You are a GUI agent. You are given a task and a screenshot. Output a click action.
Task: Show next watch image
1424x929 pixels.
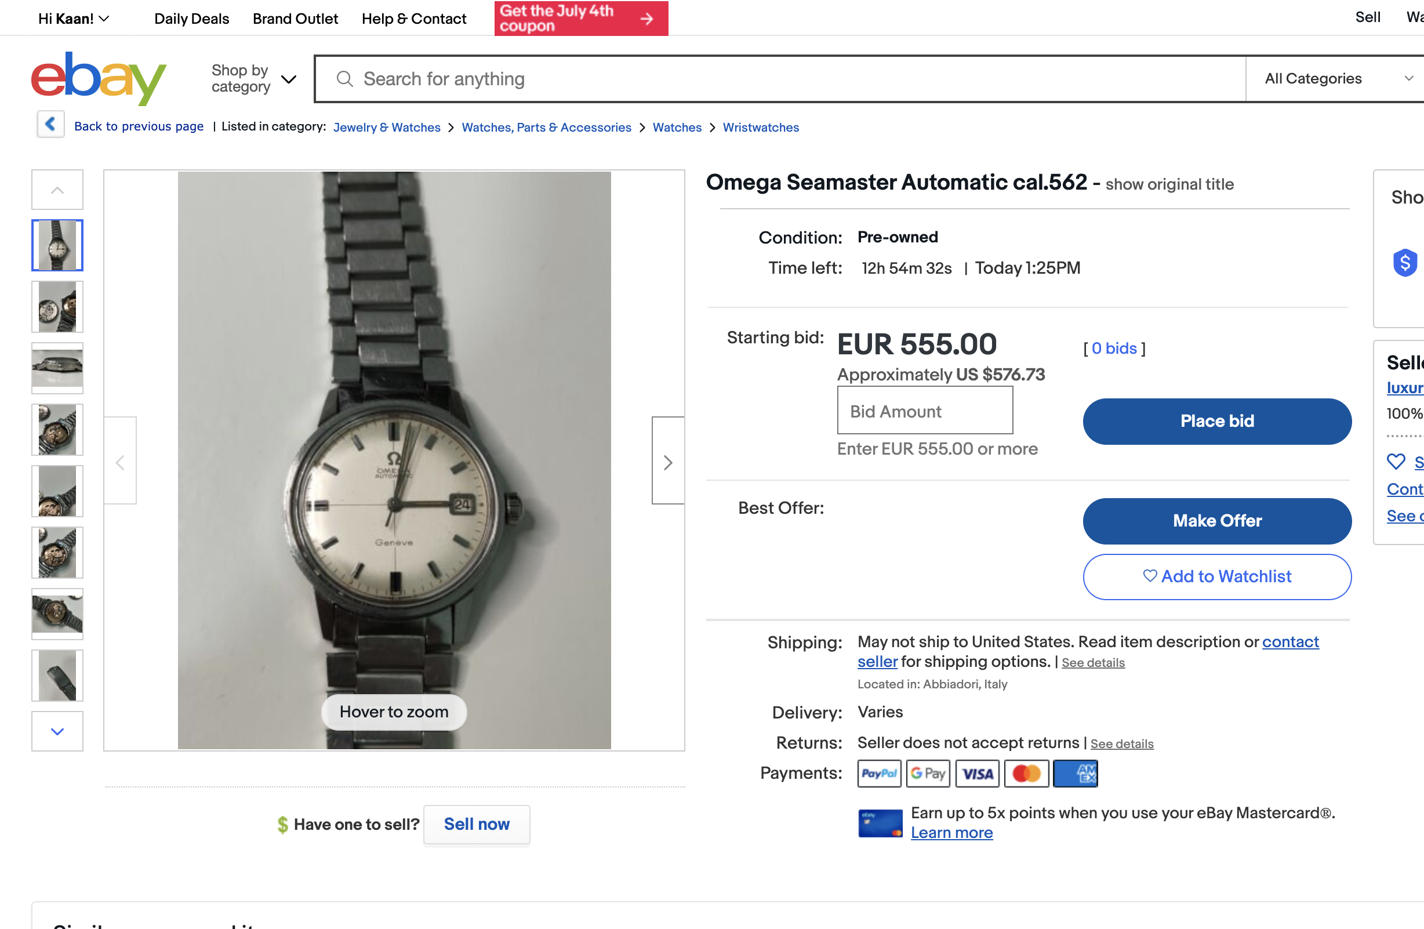pos(668,462)
